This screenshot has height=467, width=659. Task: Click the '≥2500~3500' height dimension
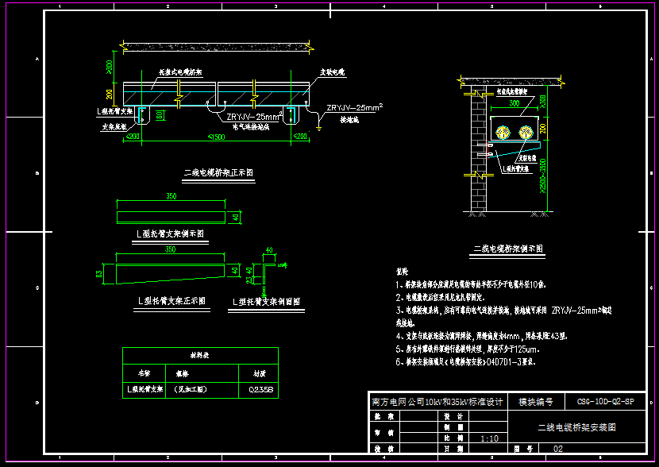[x=543, y=176]
